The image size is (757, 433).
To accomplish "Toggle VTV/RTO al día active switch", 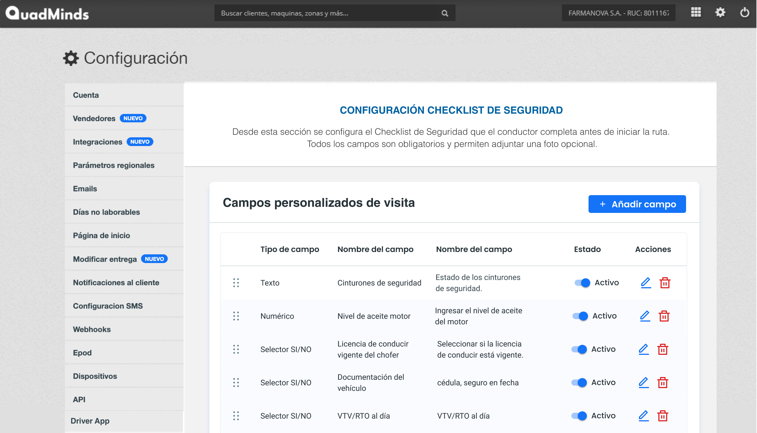I will pyautogui.click(x=579, y=416).
